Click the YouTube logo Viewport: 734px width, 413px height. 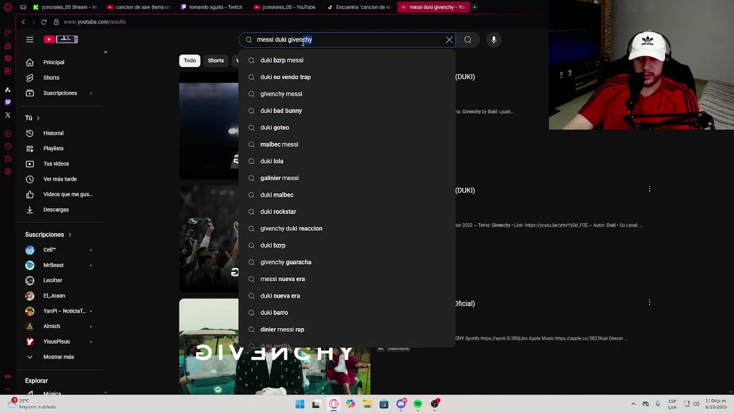click(x=60, y=40)
